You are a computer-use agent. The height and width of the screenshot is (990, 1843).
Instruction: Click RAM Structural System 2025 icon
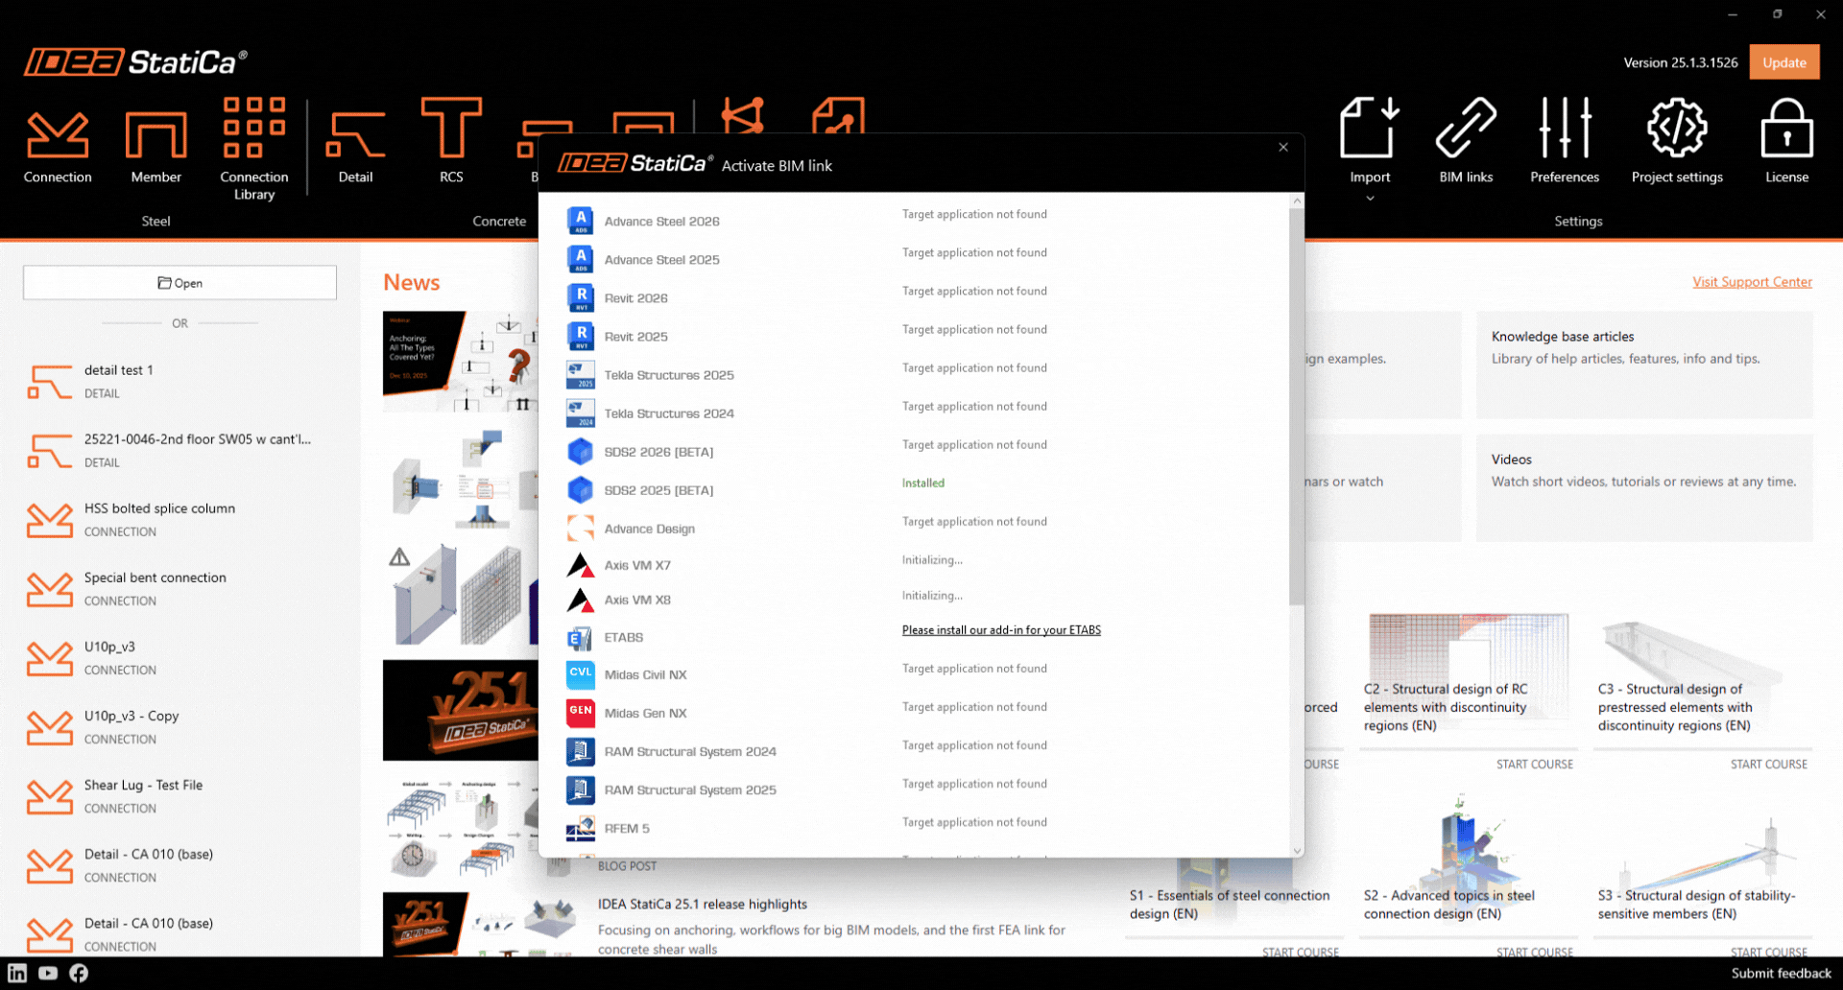tap(580, 790)
